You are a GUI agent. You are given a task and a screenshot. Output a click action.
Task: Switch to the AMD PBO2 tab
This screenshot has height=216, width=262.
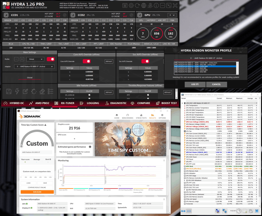39,103
